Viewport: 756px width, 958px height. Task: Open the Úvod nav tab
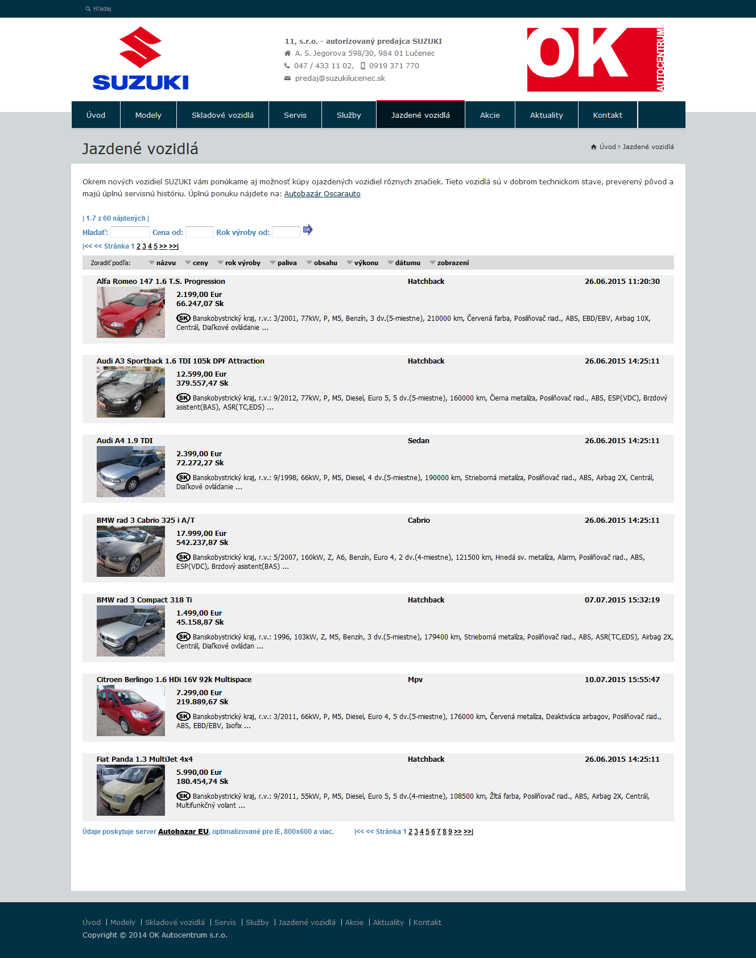(96, 115)
